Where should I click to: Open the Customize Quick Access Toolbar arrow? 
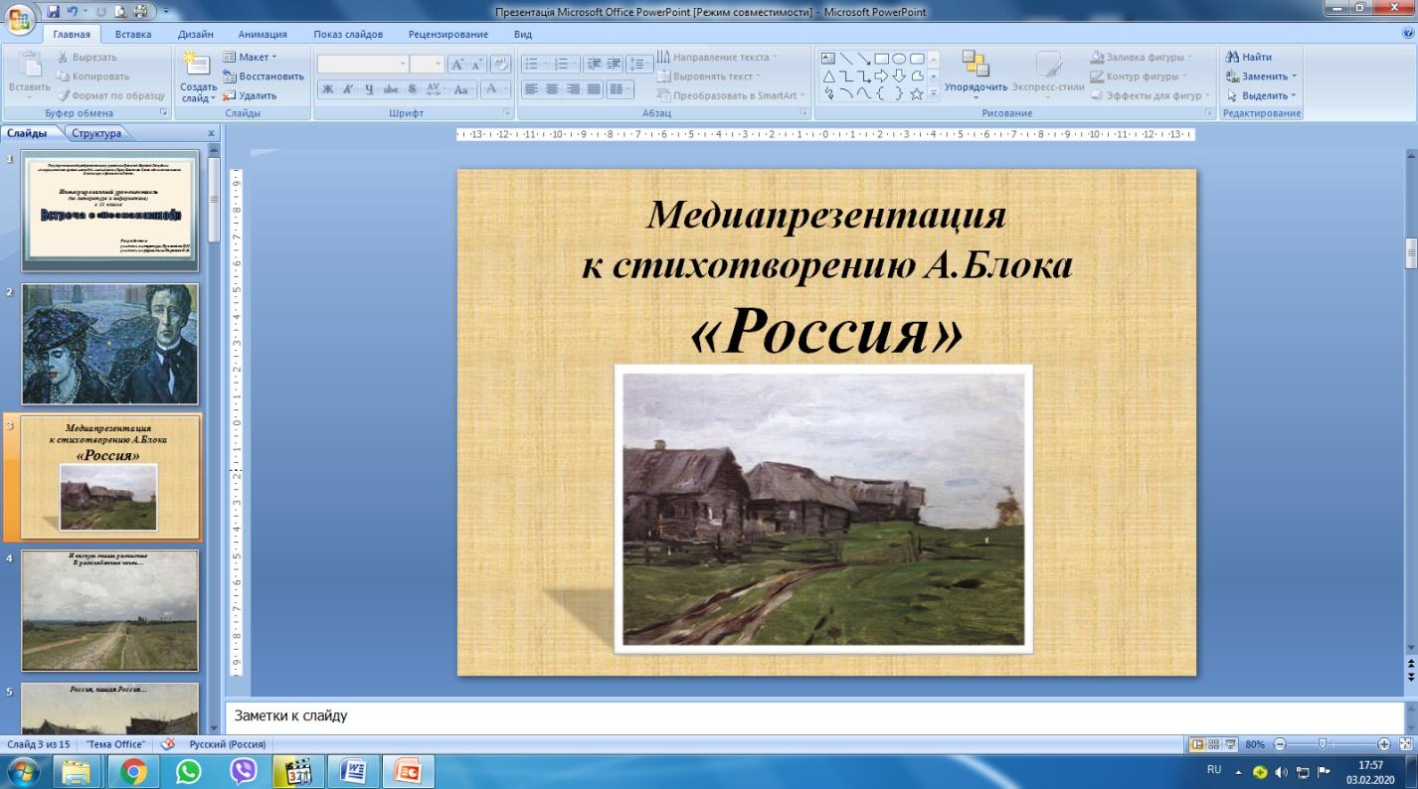[x=164, y=12]
